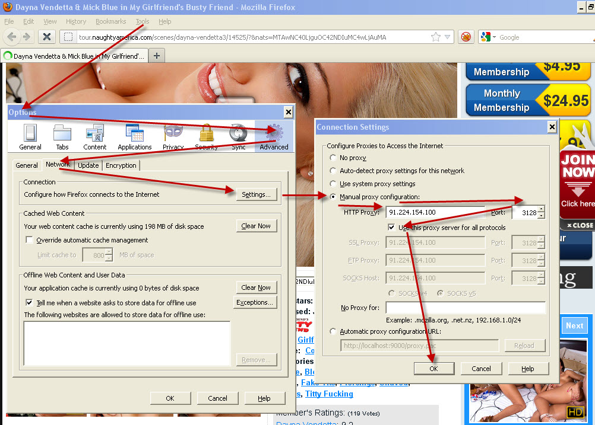595x425 pixels.
Task: Select Auto-detect proxy settings for this network
Action: pos(333,171)
